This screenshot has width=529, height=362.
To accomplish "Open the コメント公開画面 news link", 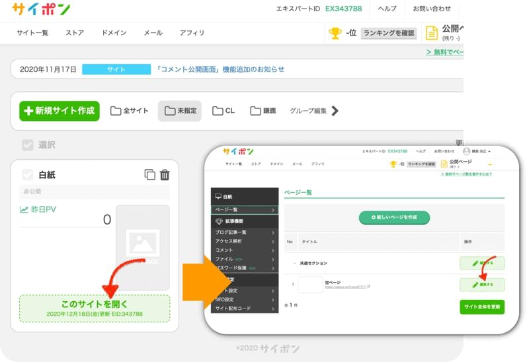I will tap(220, 69).
